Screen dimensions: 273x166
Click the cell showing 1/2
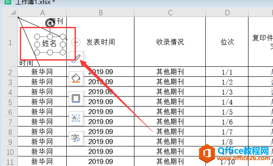point(227,82)
